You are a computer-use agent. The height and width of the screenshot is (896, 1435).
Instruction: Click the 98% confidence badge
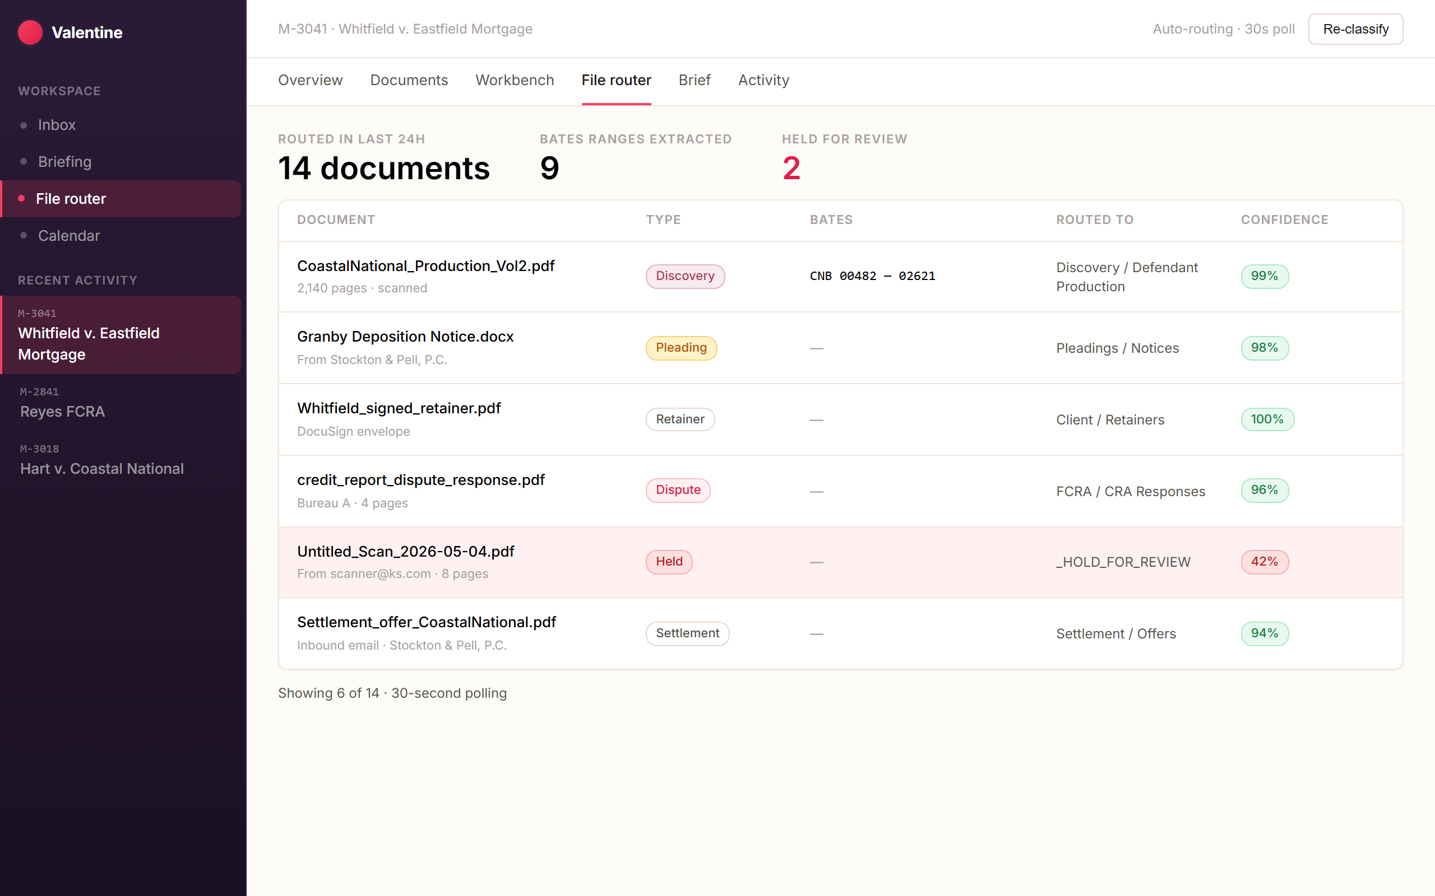point(1264,348)
